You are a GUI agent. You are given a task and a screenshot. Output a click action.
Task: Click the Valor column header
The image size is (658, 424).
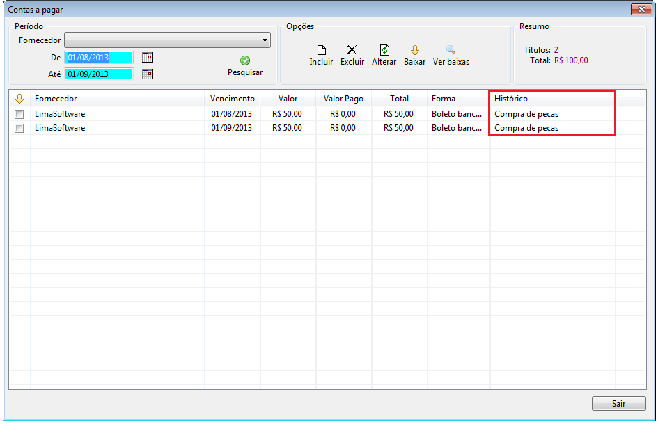coord(288,99)
